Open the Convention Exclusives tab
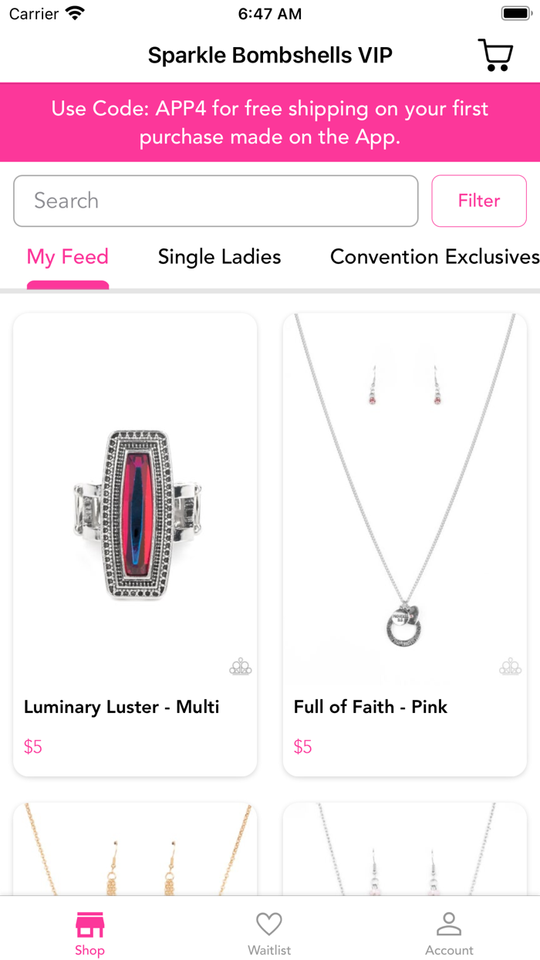 (434, 257)
